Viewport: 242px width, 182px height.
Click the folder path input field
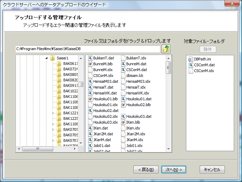88,49
